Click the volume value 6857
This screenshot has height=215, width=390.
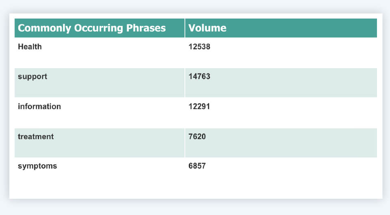197,166
